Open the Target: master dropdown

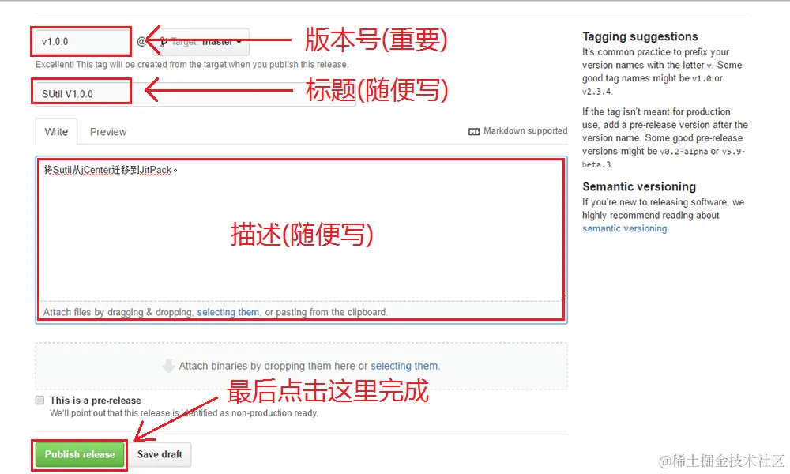tap(201, 41)
